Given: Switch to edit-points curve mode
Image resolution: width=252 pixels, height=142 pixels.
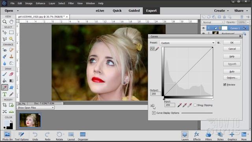Looking at the screenshot, I should 152,49.
